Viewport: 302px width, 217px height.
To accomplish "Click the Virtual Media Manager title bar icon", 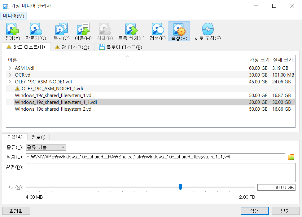I will (x=6, y=6).
